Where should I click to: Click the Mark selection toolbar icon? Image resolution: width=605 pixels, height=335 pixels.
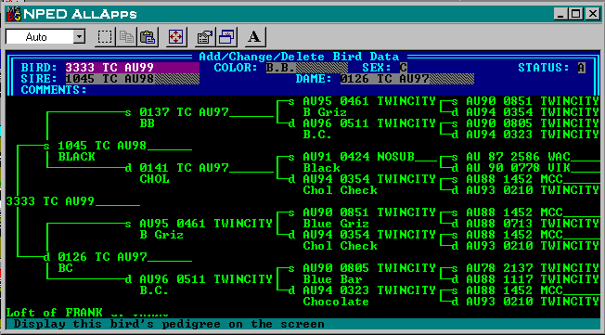point(105,37)
